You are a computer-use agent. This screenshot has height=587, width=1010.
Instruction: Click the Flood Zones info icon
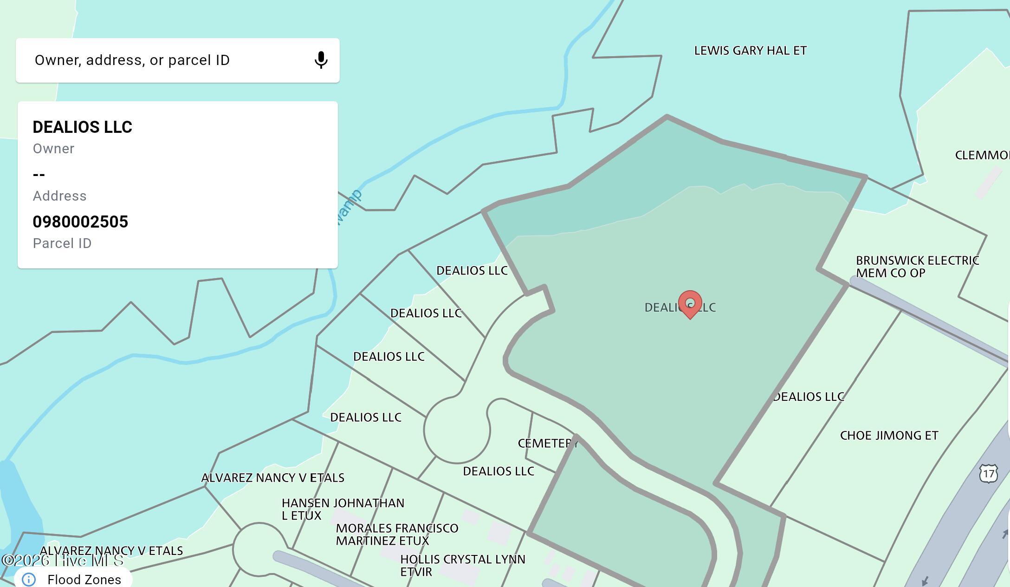click(x=29, y=579)
